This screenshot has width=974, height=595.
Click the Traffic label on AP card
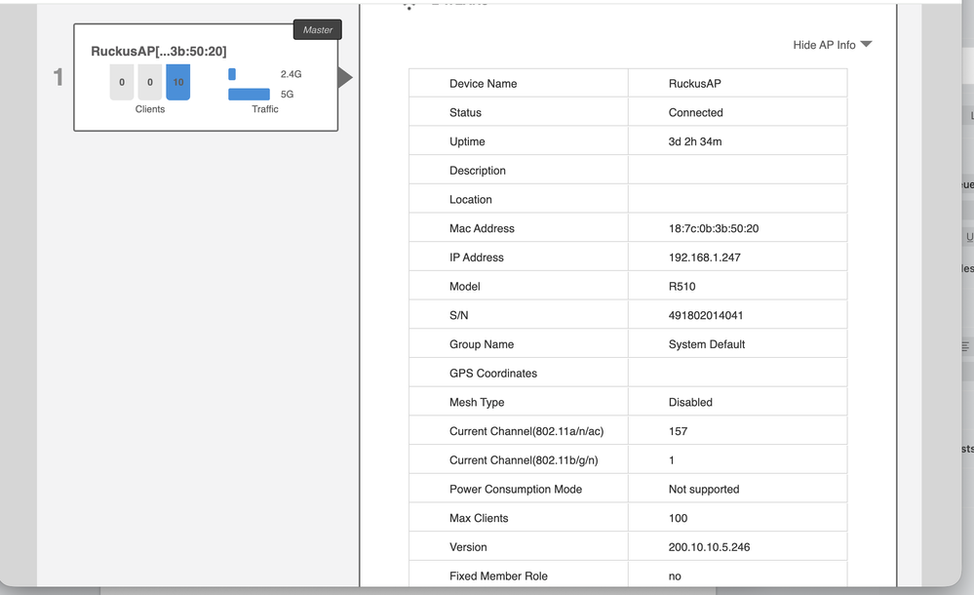[x=264, y=109]
